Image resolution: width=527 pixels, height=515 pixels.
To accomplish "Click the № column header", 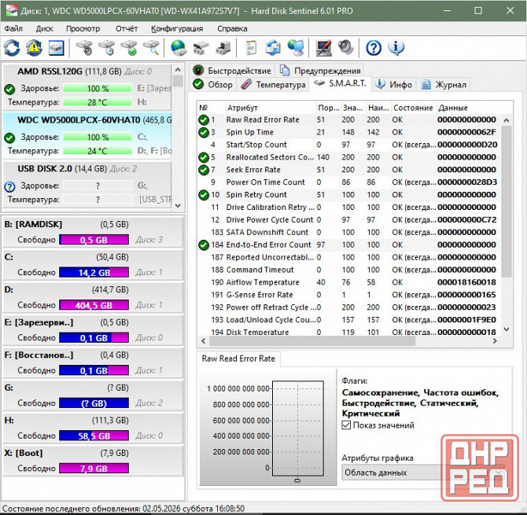I will pyautogui.click(x=211, y=108).
